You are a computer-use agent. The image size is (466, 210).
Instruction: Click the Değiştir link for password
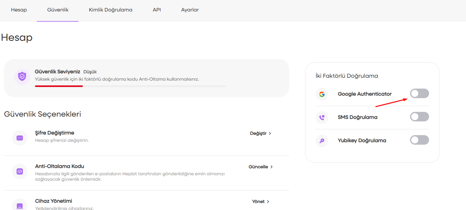pyautogui.click(x=258, y=134)
